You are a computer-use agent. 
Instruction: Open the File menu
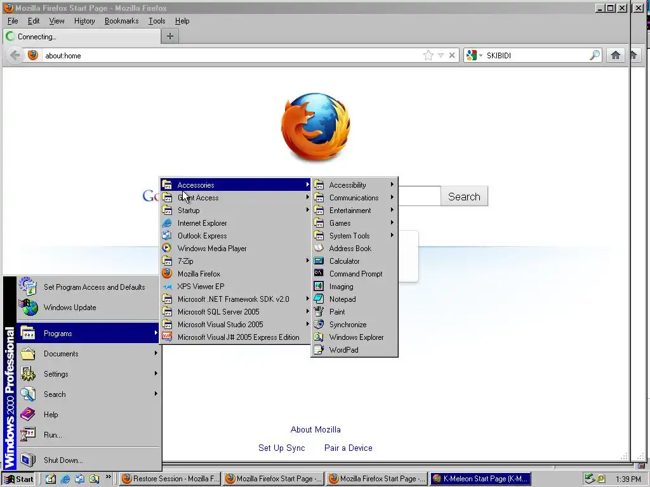point(13,21)
